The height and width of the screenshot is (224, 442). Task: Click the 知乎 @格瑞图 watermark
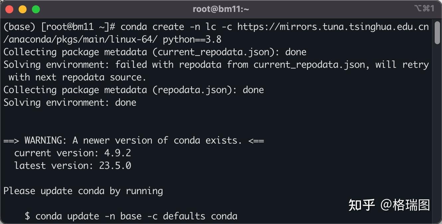click(x=389, y=205)
